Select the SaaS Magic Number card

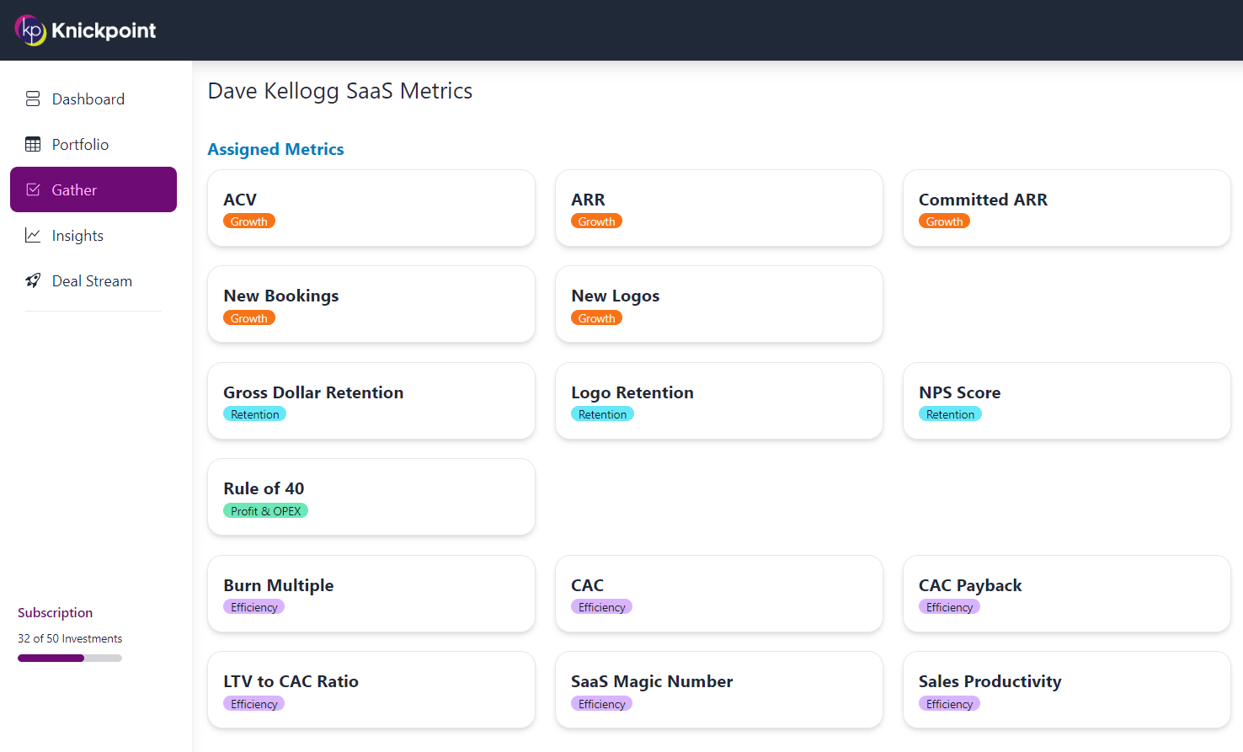[719, 690]
